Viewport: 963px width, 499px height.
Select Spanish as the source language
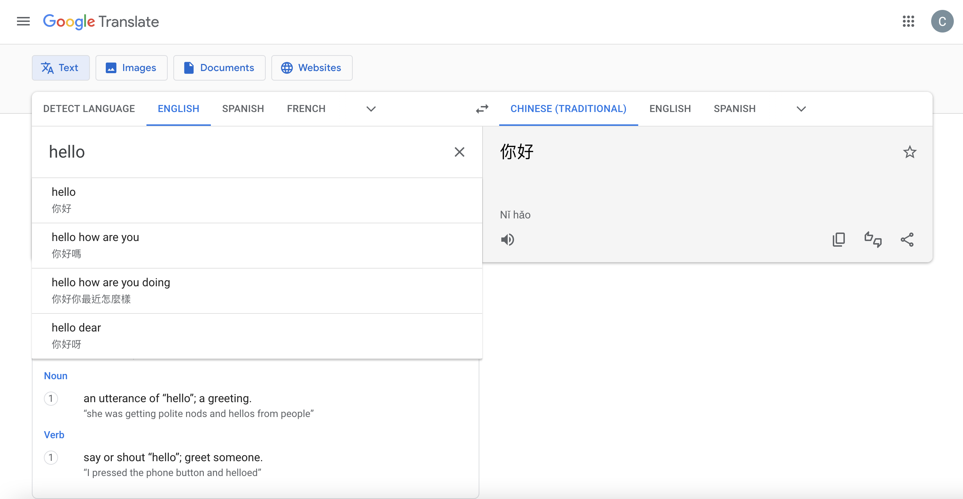[243, 109]
